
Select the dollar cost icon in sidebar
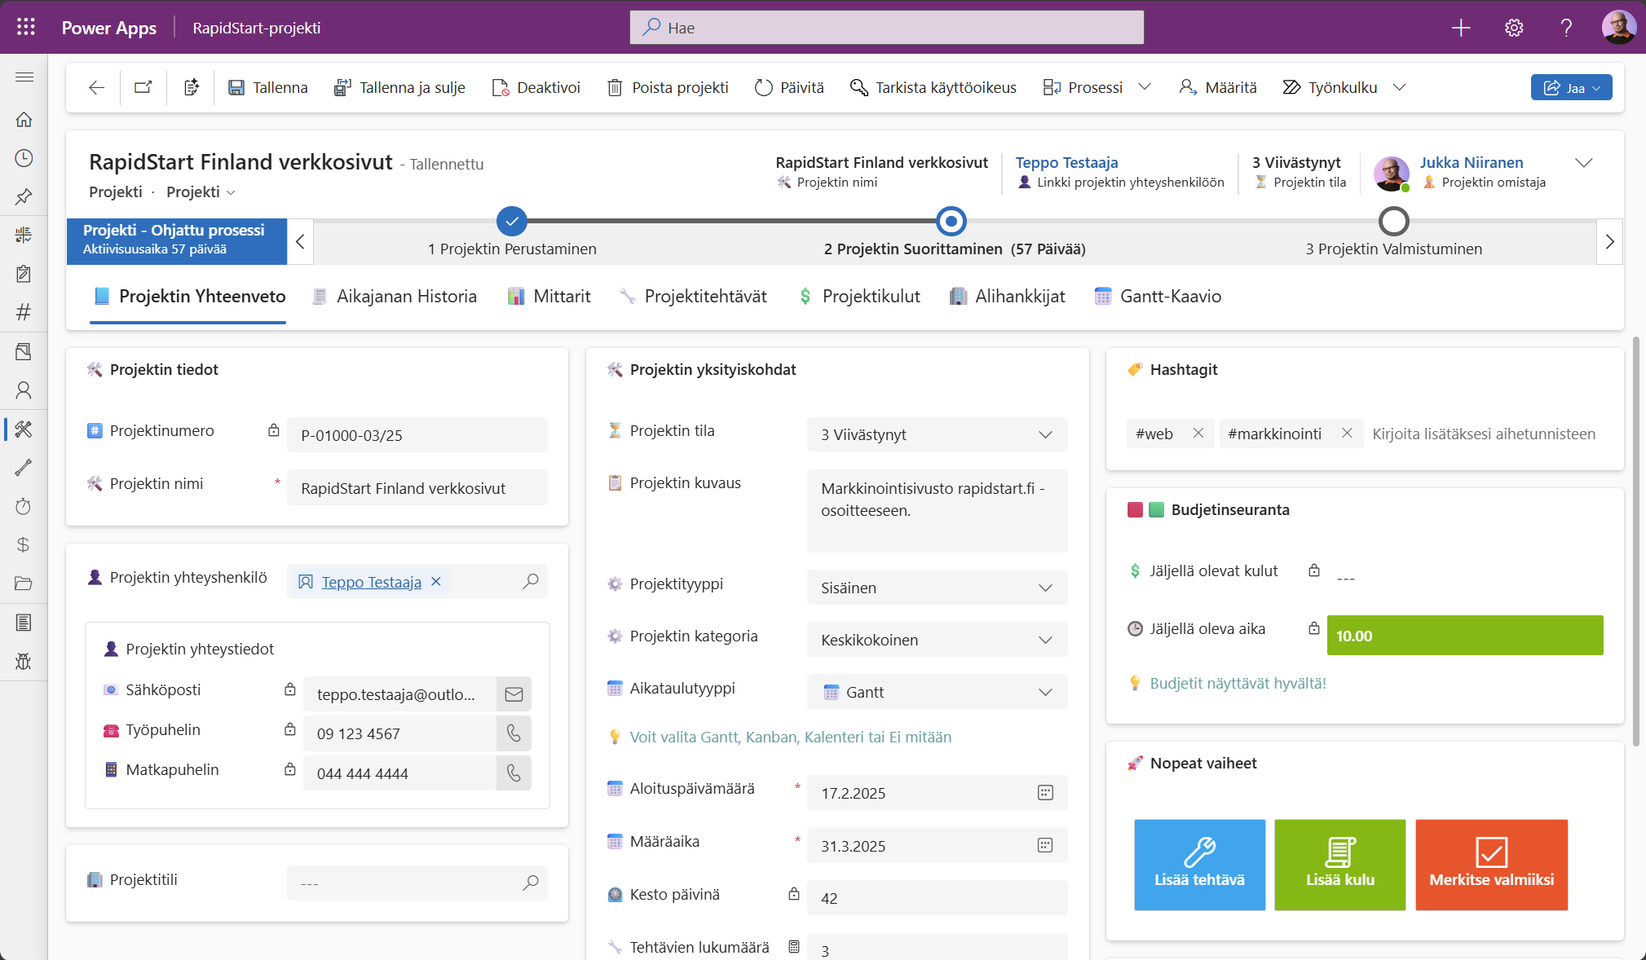coord(24,544)
